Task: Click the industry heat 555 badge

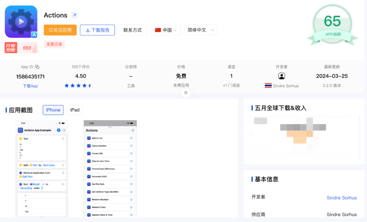Action: click(21, 48)
